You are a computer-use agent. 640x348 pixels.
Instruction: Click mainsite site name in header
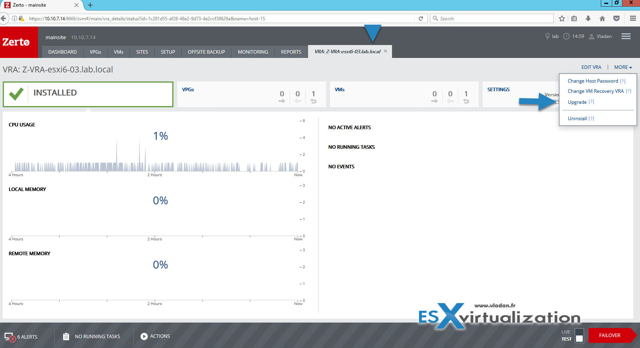[x=56, y=37]
